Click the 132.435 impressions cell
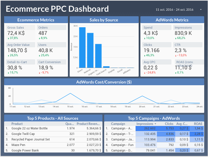Screen dimensions: 208x157 click(146, 134)
